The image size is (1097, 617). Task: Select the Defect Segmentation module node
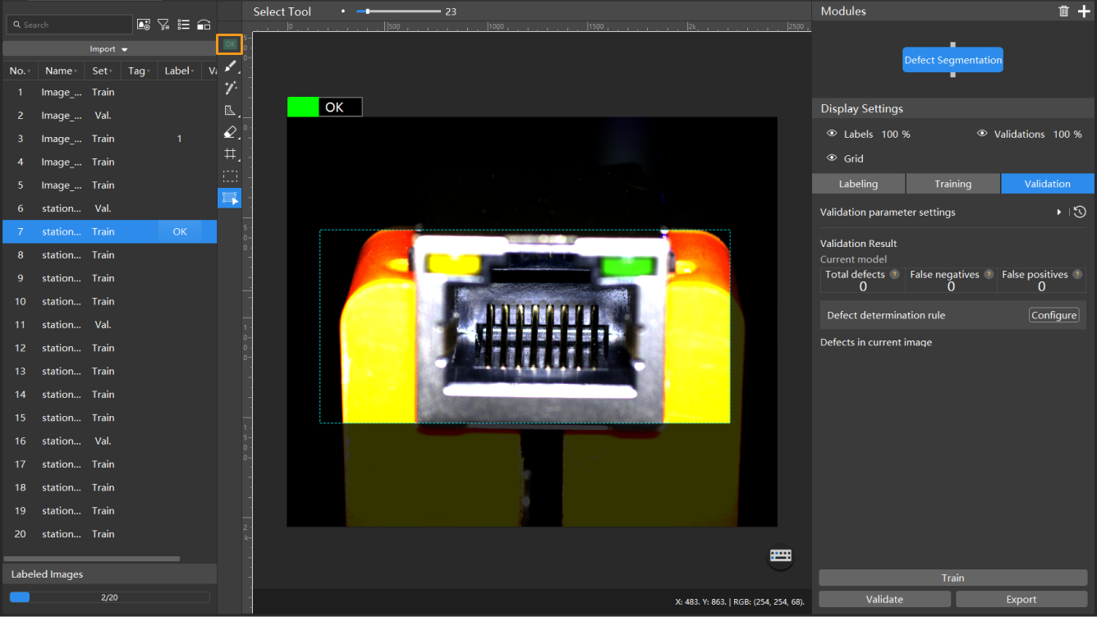[952, 60]
